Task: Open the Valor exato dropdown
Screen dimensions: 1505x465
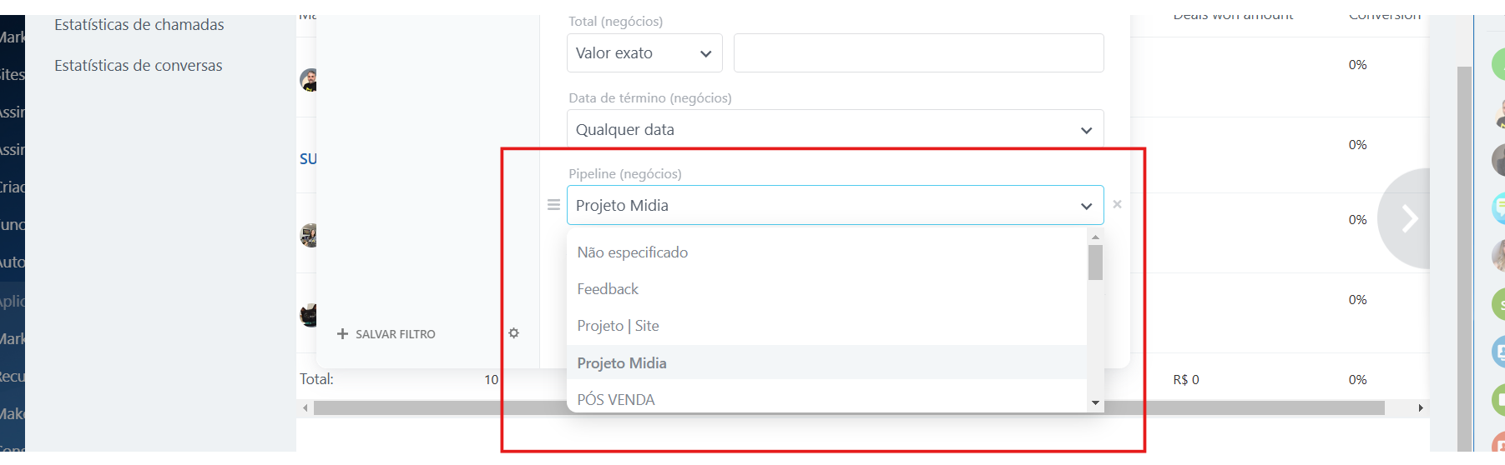Action: pos(644,53)
